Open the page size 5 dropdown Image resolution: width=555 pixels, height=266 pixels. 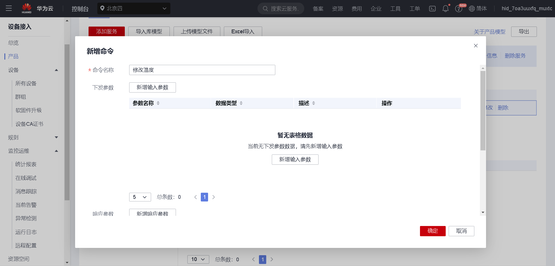[140, 197]
